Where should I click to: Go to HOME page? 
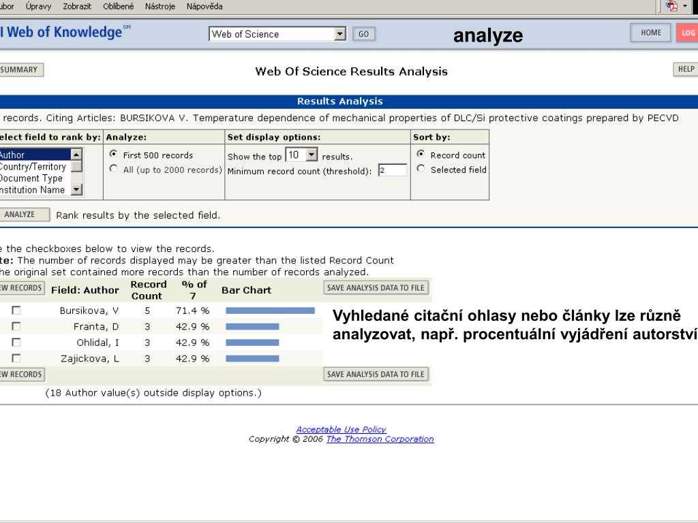coord(650,33)
